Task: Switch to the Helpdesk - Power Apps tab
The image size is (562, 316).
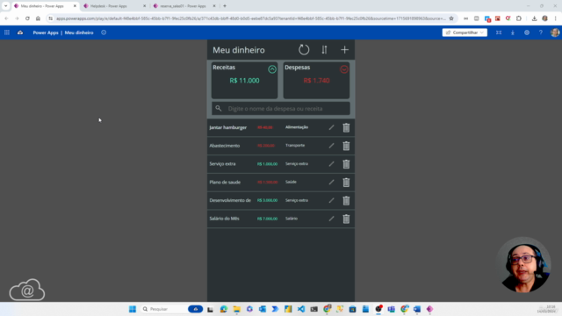Action: coord(115,6)
